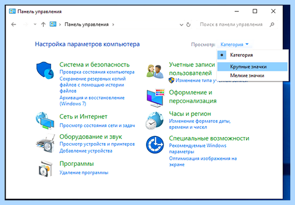Screen dimensions: 295x205
Task: Click the Clock and Region globe icon
Action: [154, 120]
